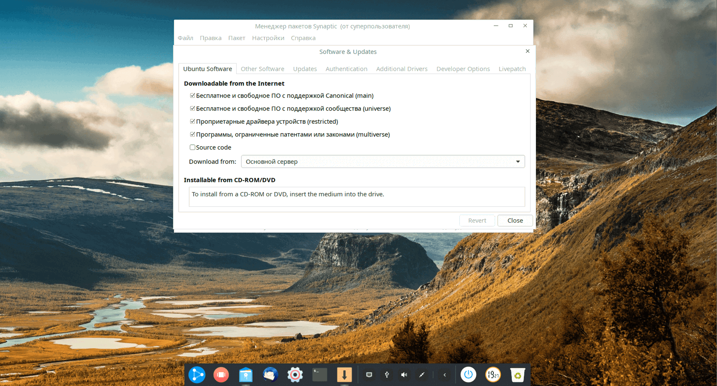Toggle proprietary drivers (restricted) checkbox
This screenshot has height=386, width=717.
pyautogui.click(x=193, y=121)
